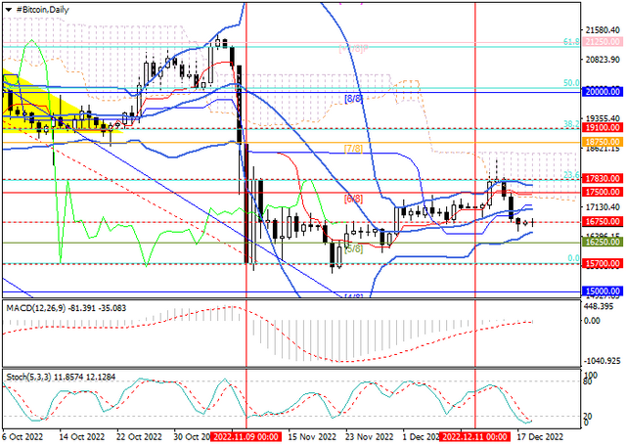This screenshot has height=447, width=626.
Task: Click the 17500.00 red level label
Action: tap(603, 192)
